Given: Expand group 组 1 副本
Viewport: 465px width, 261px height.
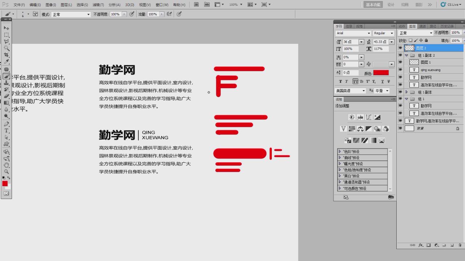Looking at the screenshot, I should (407, 92).
